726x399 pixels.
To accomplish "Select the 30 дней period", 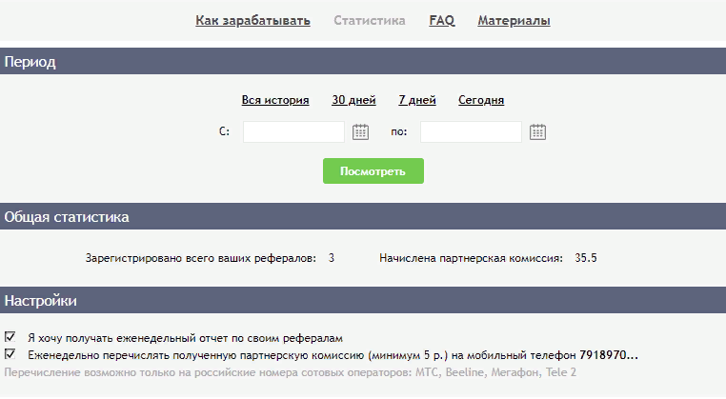I will coord(353,100).
